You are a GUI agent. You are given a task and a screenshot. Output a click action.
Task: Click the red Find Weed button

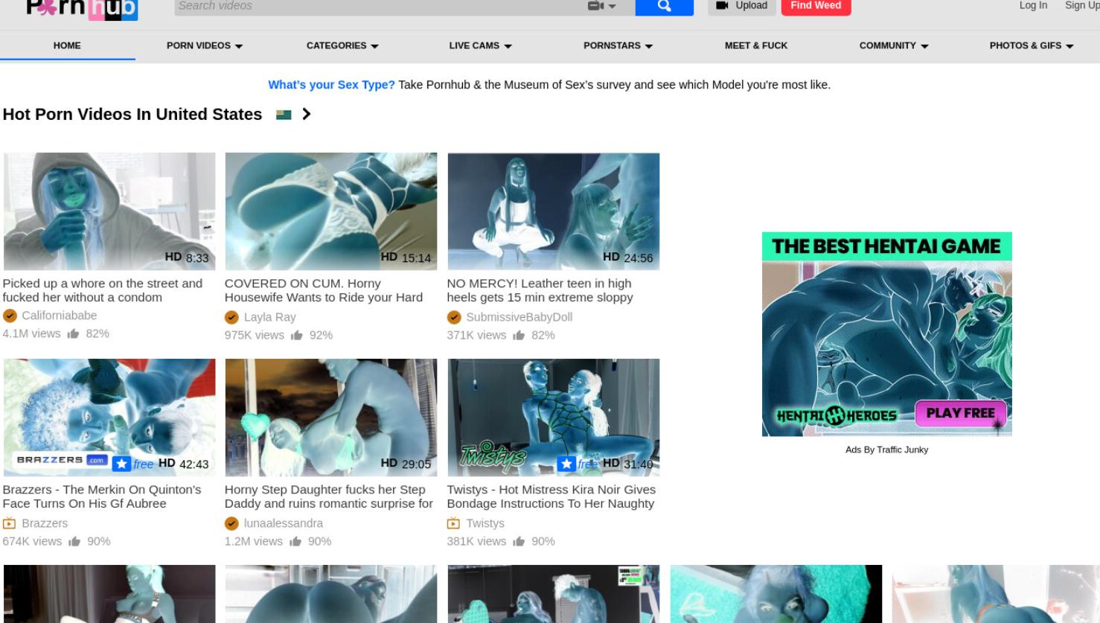(x=816, y=6)
